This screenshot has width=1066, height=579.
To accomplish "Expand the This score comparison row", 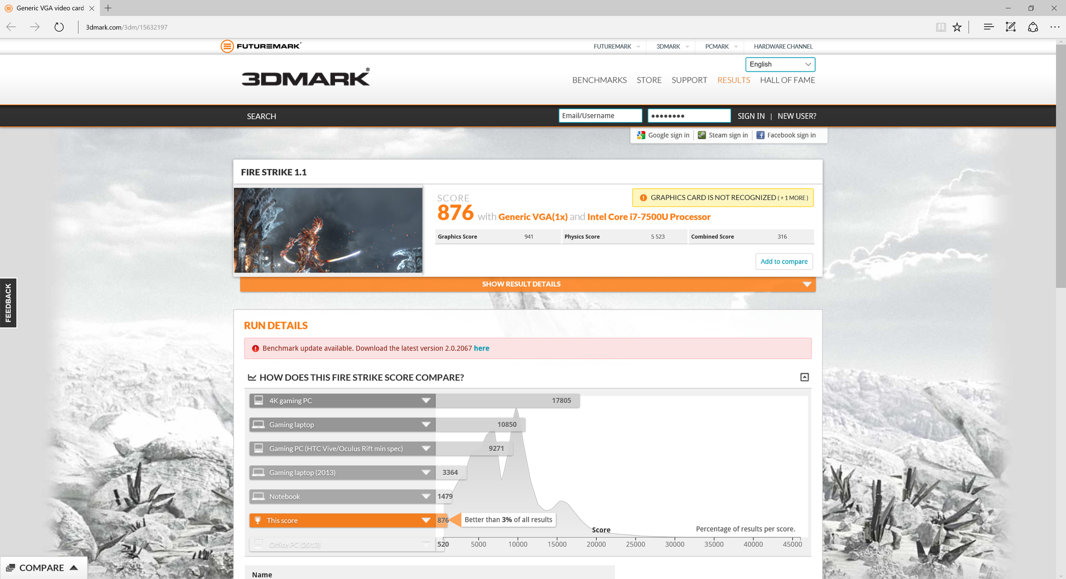I will coord(426,520).
